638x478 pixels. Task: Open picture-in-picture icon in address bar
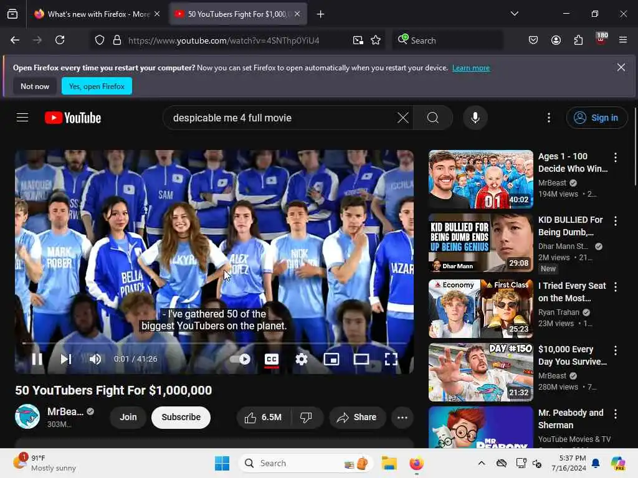pyautogui.click(x=358, y=40)
